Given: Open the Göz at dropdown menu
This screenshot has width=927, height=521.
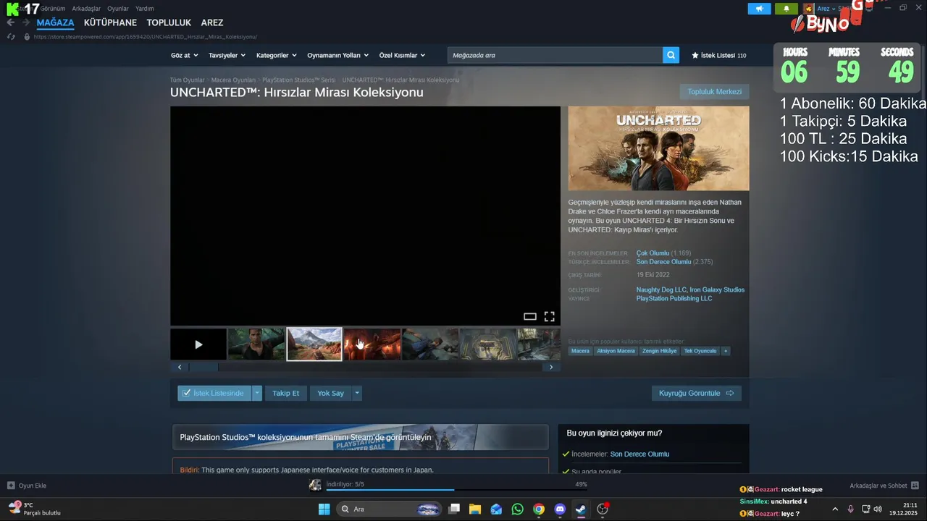Looking at the screenshot, I should (185, 55).
